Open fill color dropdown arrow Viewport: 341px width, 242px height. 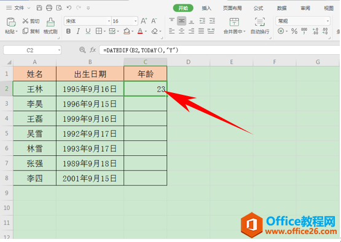[132, 31]
